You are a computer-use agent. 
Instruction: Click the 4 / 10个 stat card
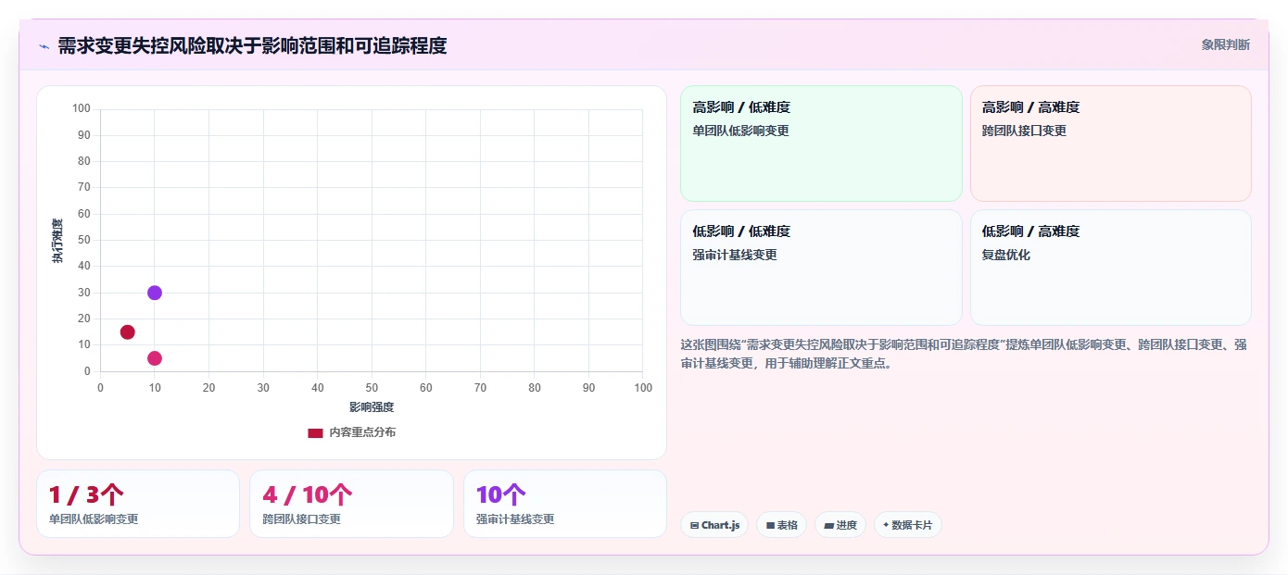[351, 504]
